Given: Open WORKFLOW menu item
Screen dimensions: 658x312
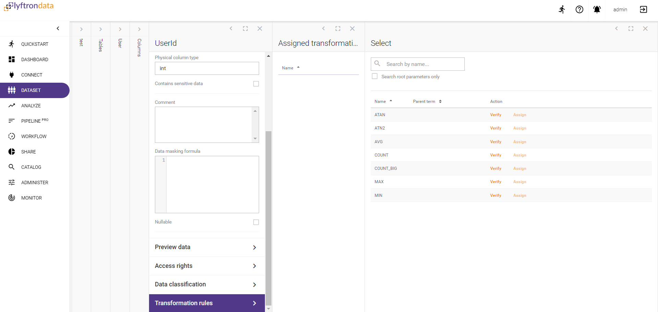Looking at the screenshot, I should point(35,136).
